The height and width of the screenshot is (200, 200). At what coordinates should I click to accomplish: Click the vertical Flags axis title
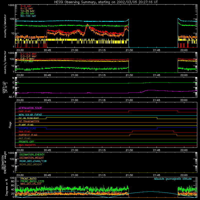click(x=10, y=125)
